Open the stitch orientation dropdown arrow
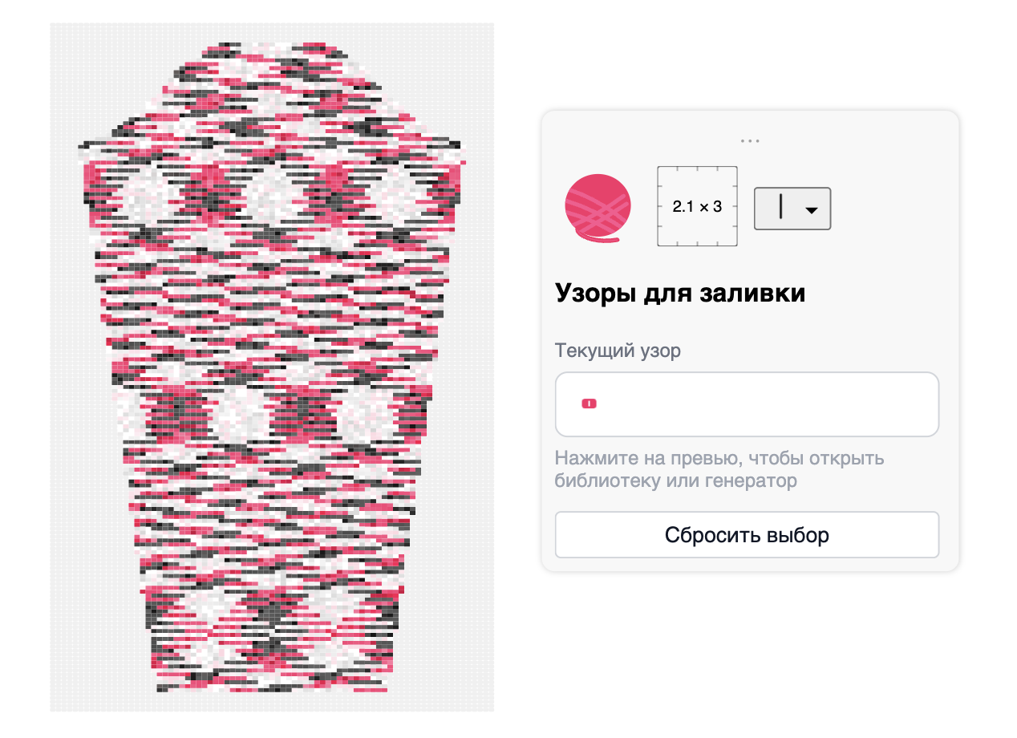Image resolution: width=1017 pixels, height=738 pixels. [x=812, y=210]
